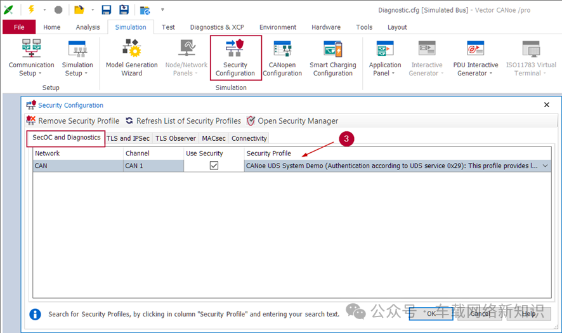Viewport: 562px width, 333px height.
Task: Click the Stop measurement circle icon
Action: [x=58, y=10]
